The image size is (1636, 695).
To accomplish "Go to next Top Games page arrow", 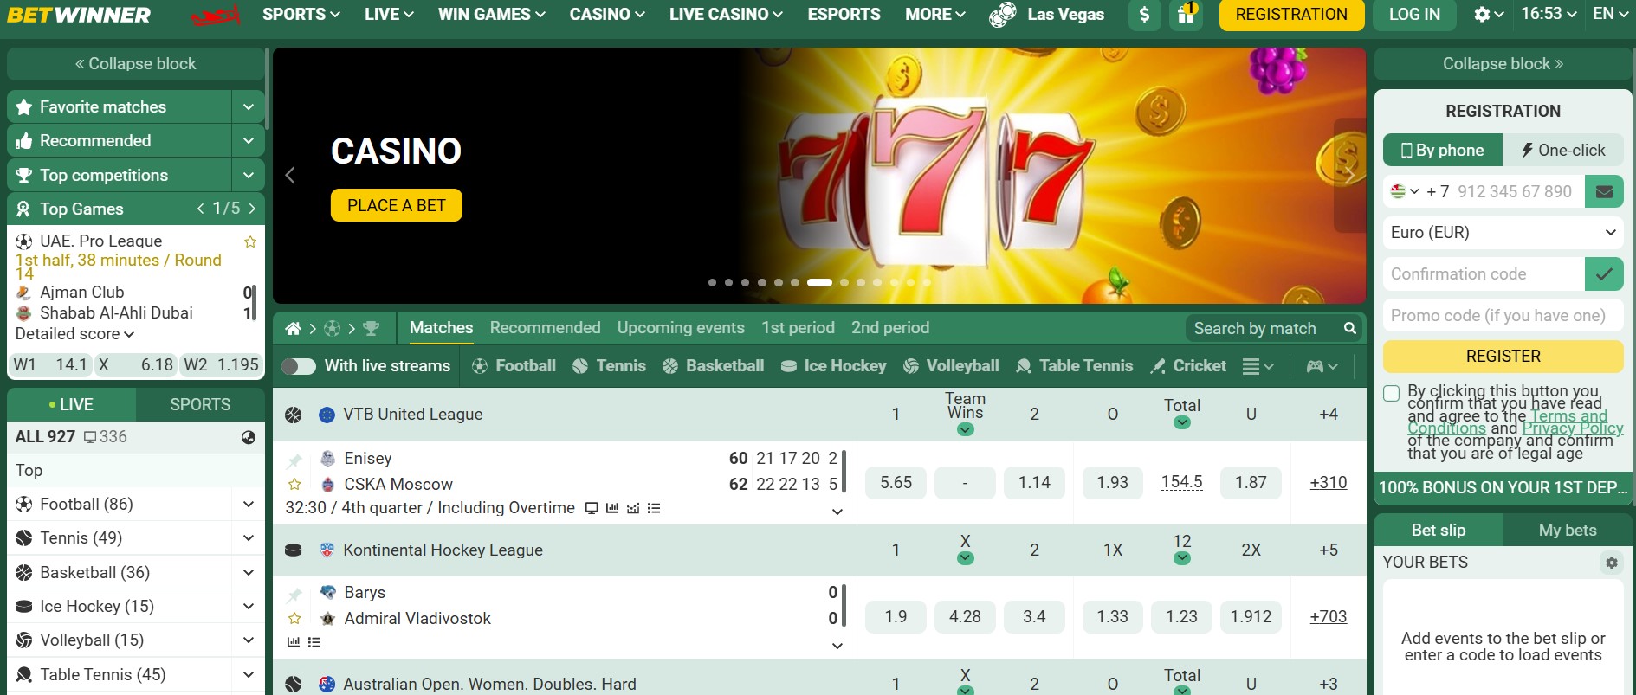I will click(252, 209).
